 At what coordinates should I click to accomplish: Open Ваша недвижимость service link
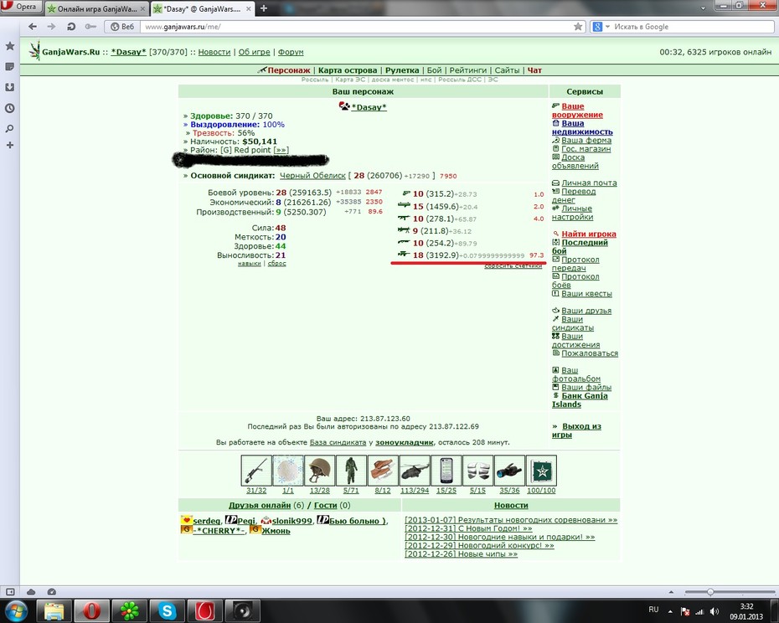582,127
